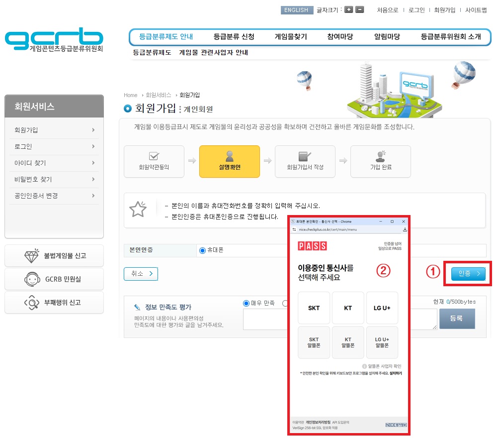The height and width of the screenshot is (444, 499).
Task: Click the download arrow in the popup toolbar
Action: coord(405,229)
